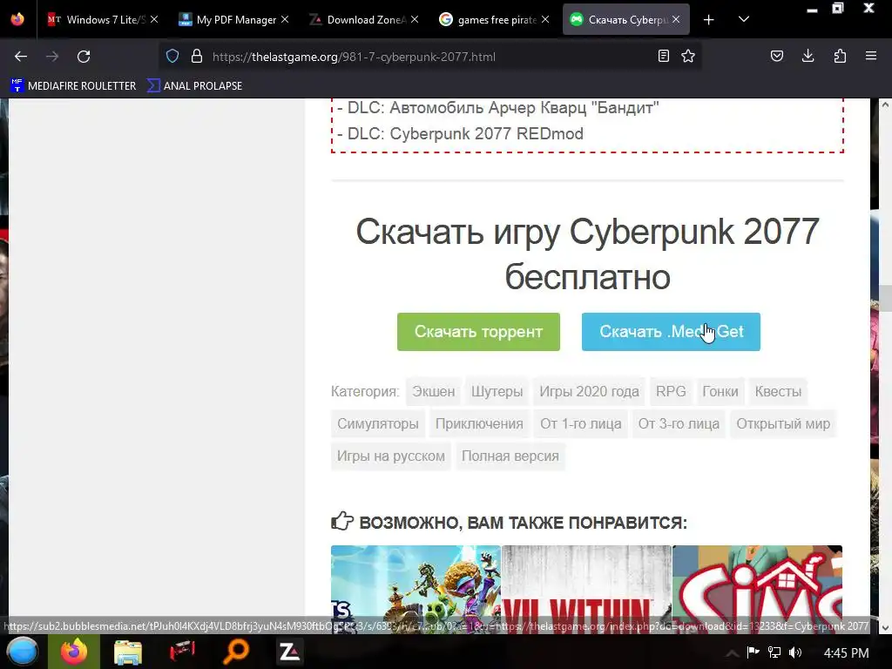Image resolution: width=892 pixels, height=669 pixels.
Task: Open the MEDIAFIRE ROULETTER bookmark
Action: (x=73, y=86)
